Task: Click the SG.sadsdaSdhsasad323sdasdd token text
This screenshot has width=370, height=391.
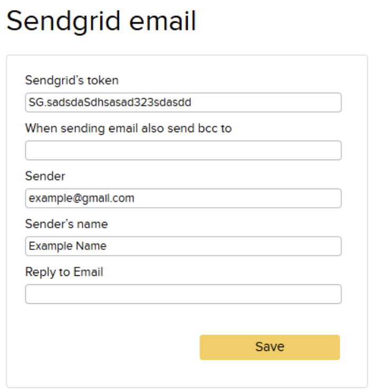Action: [x=110, y=103]
